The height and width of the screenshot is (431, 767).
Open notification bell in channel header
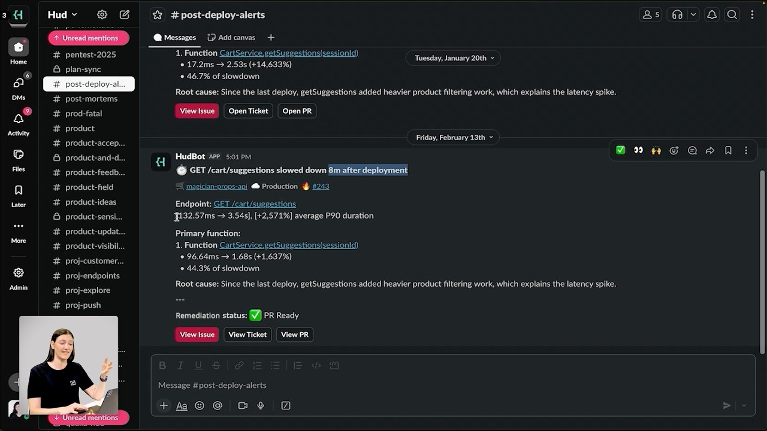712,15
